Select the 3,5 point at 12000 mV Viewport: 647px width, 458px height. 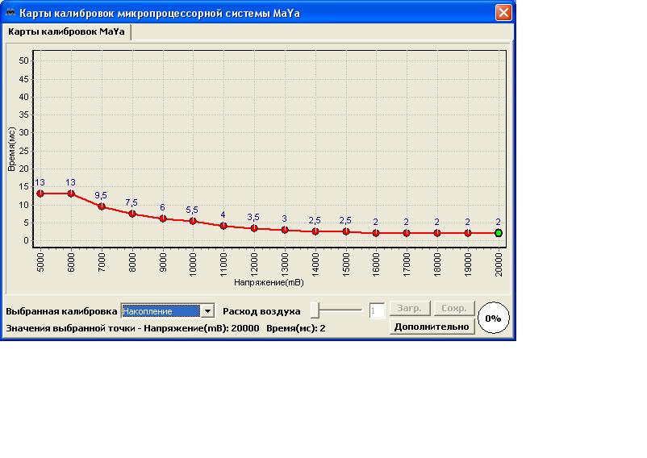254,228
